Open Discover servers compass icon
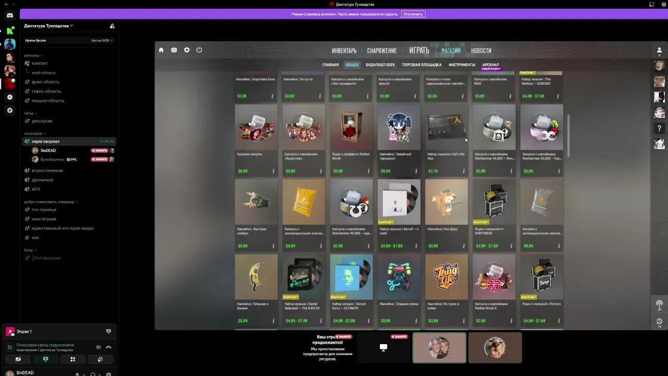The width and height of the screenshot is (668, 376). [x=10, y=110]
